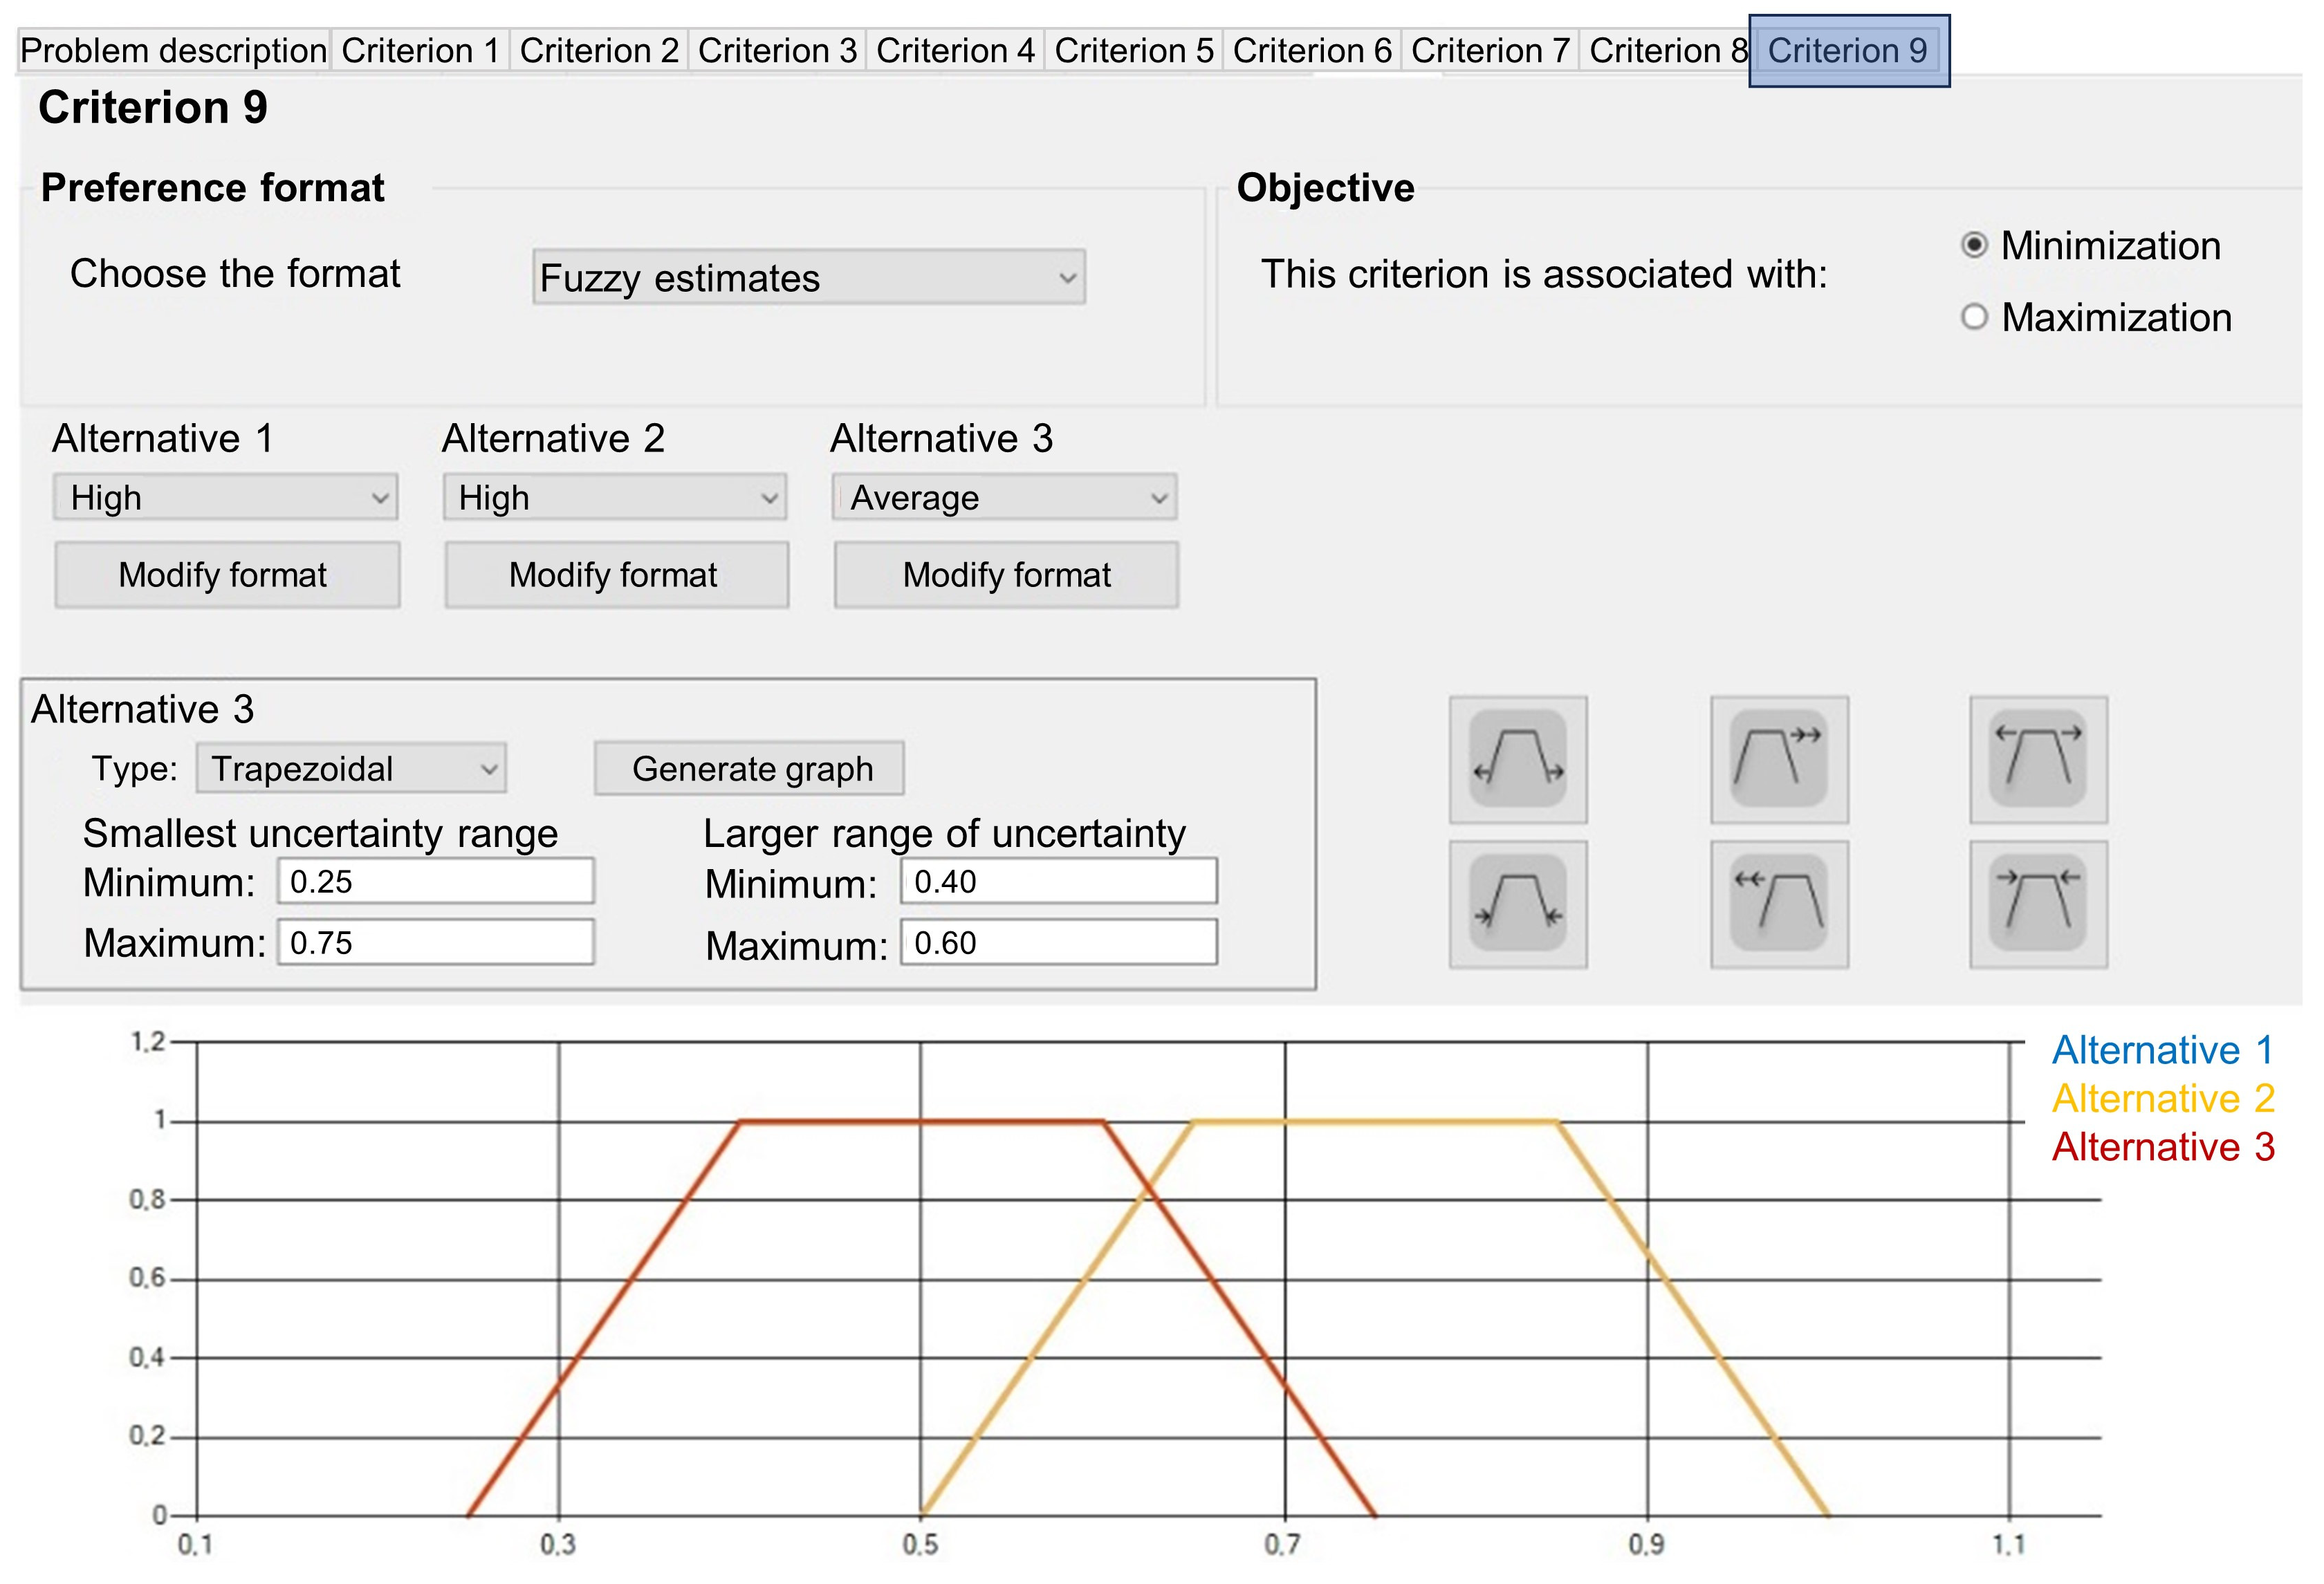The image size is (2324, 1584).
Task: Click the larger range Maximum field 0.60
Action: (x=1058, y=942)
